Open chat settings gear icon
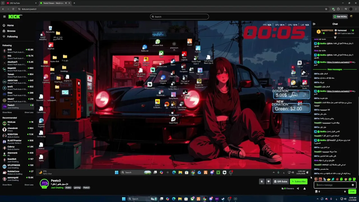 [x=345, y=192]
